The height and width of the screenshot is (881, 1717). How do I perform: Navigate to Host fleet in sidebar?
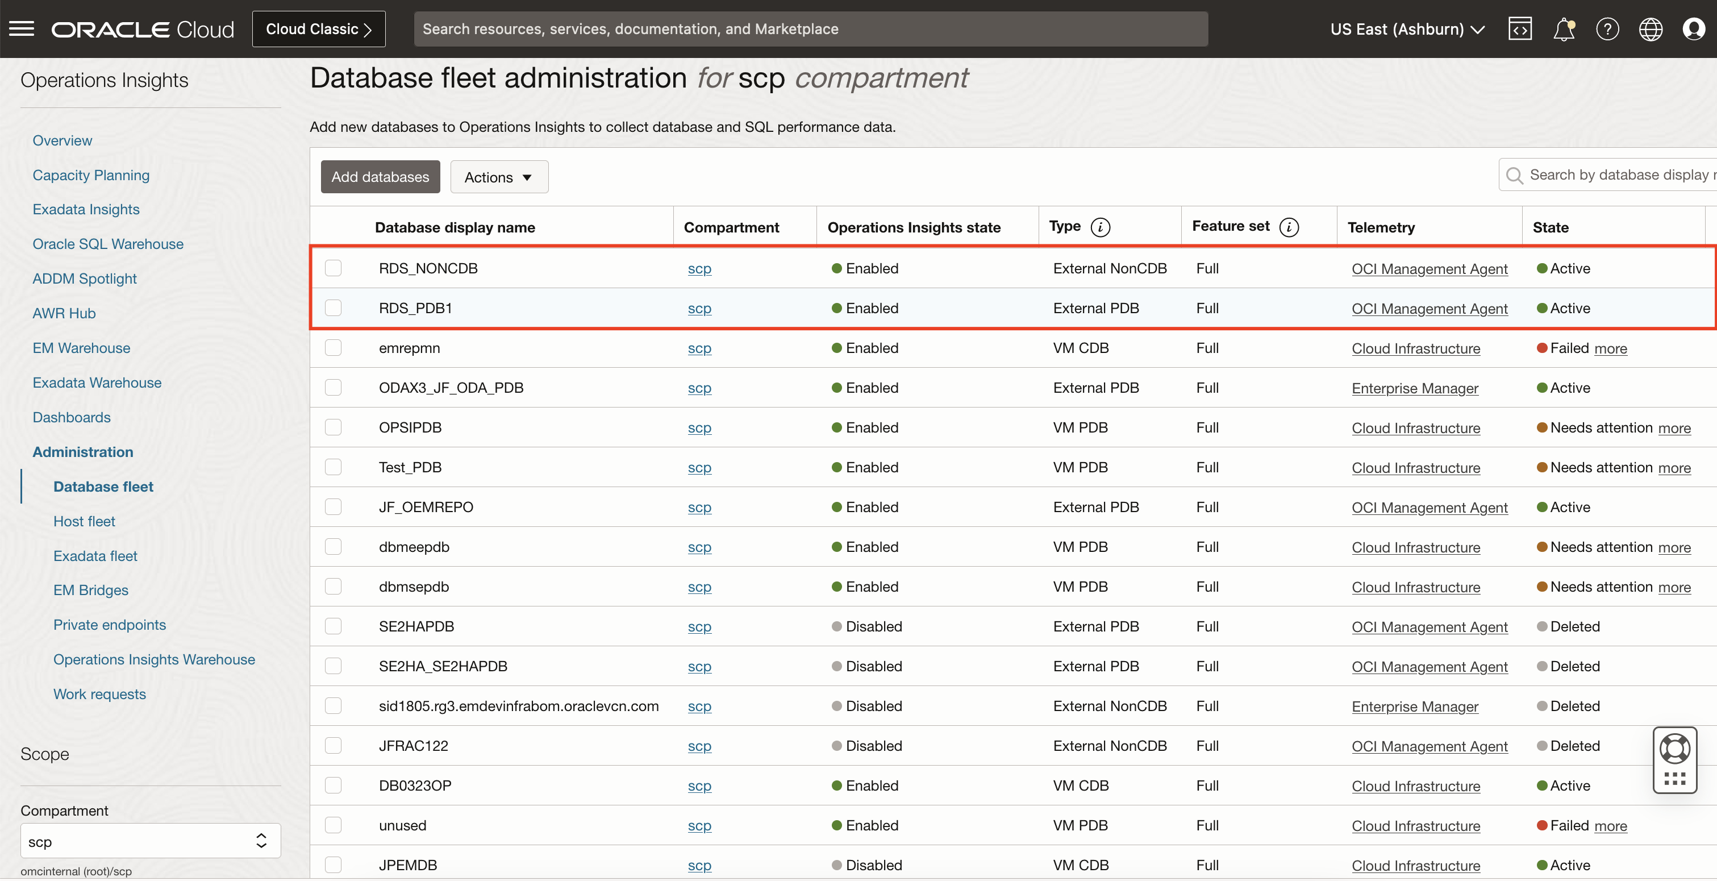tap(84, 521)
